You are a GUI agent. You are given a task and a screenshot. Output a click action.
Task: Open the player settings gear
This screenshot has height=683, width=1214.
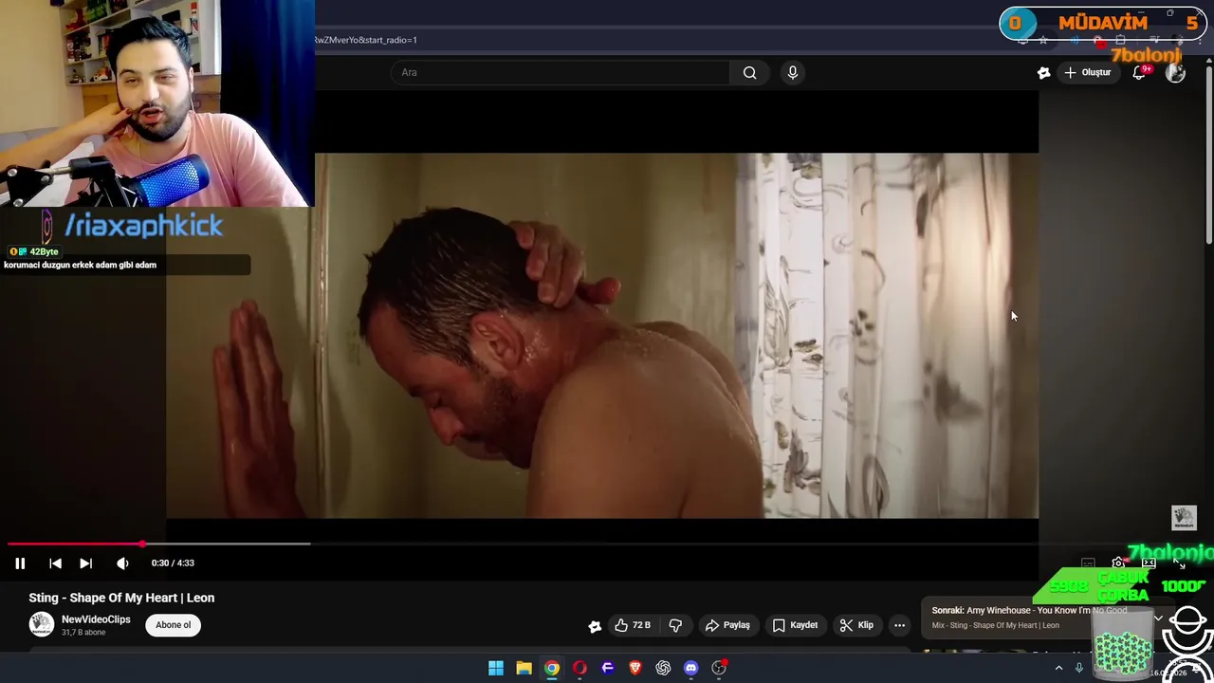click(x=1118, y=563)
